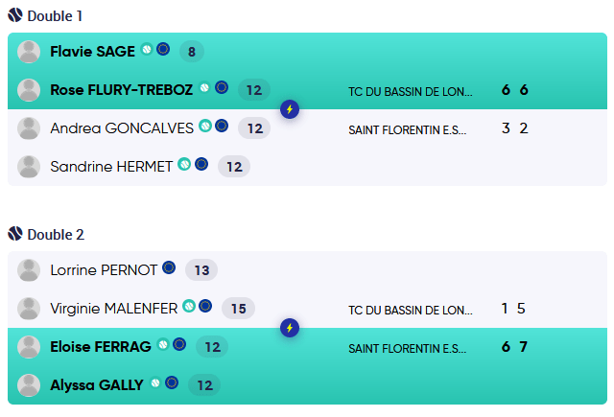Click the tennis ball icon beside Flavie SAGE
The height and width of the screenshot is (417, 614).
click(x=147, y=50)
